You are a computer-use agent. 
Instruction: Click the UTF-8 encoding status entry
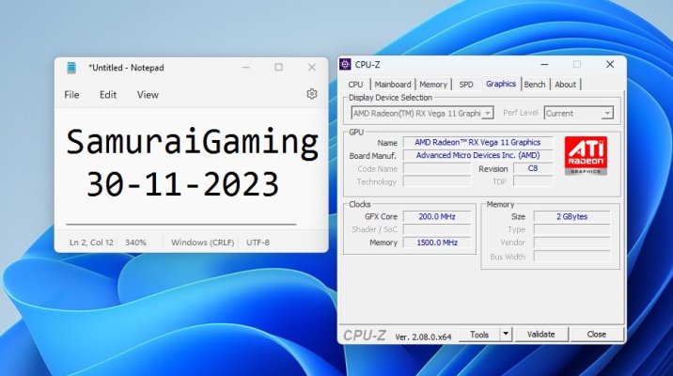click(258, 243)
